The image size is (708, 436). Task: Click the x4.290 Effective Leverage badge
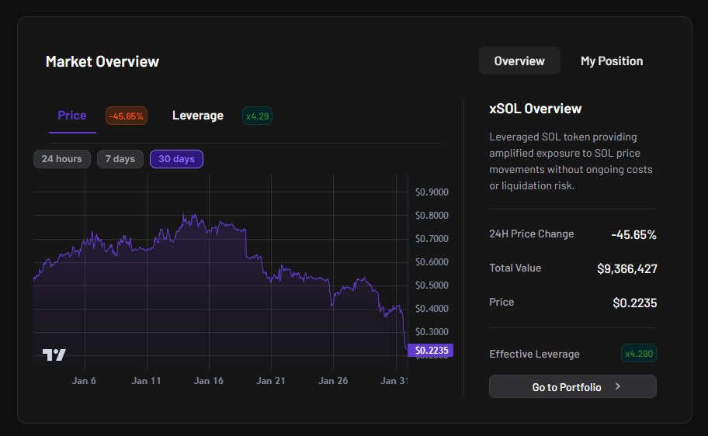[639, 354]
